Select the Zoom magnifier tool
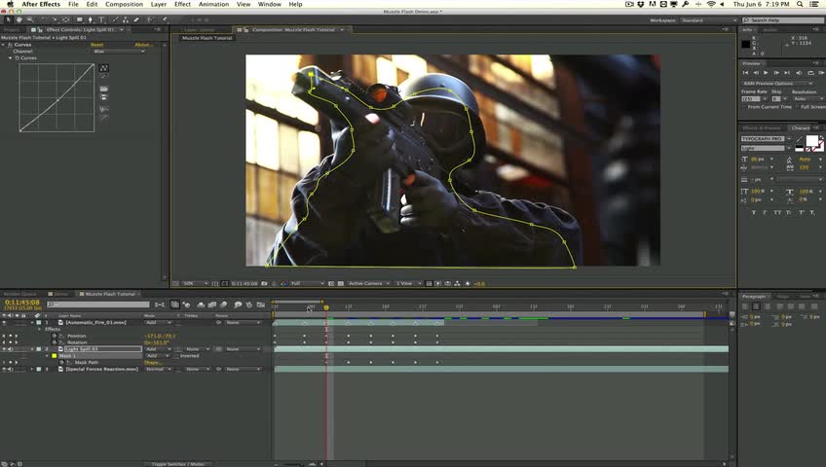Screen dimensions: 826x467 point(30,19)
